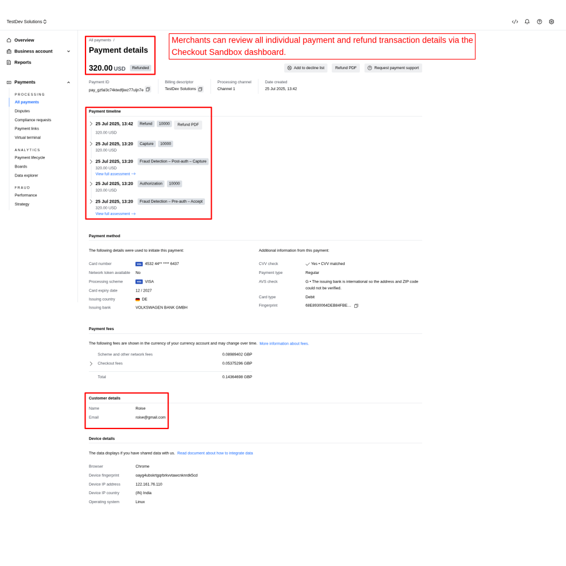Open Disputes in the sidebar

coord(22,111)
